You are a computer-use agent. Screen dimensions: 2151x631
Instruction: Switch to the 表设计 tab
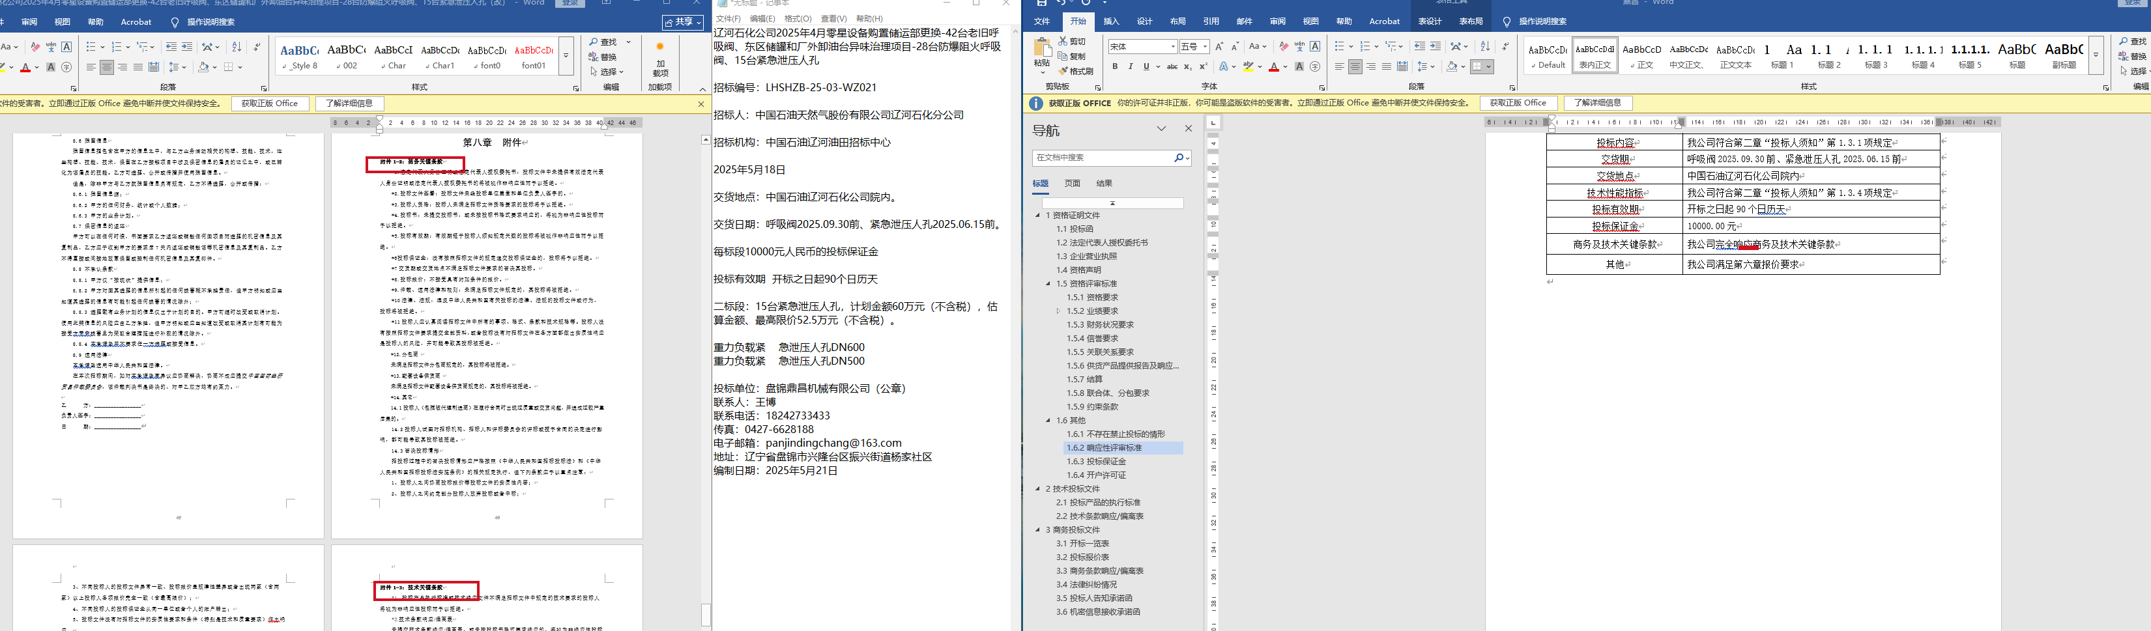coord(1430,21)
